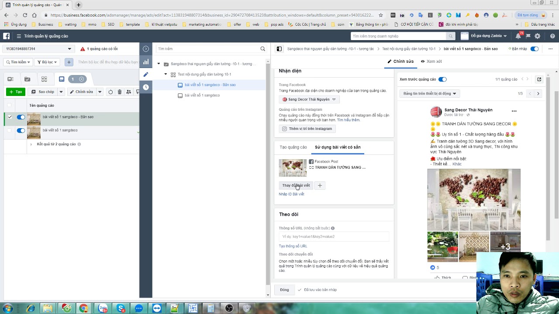Open the help question mark icon
Viewport: 559px width, 314px height.
click(552, 36)
